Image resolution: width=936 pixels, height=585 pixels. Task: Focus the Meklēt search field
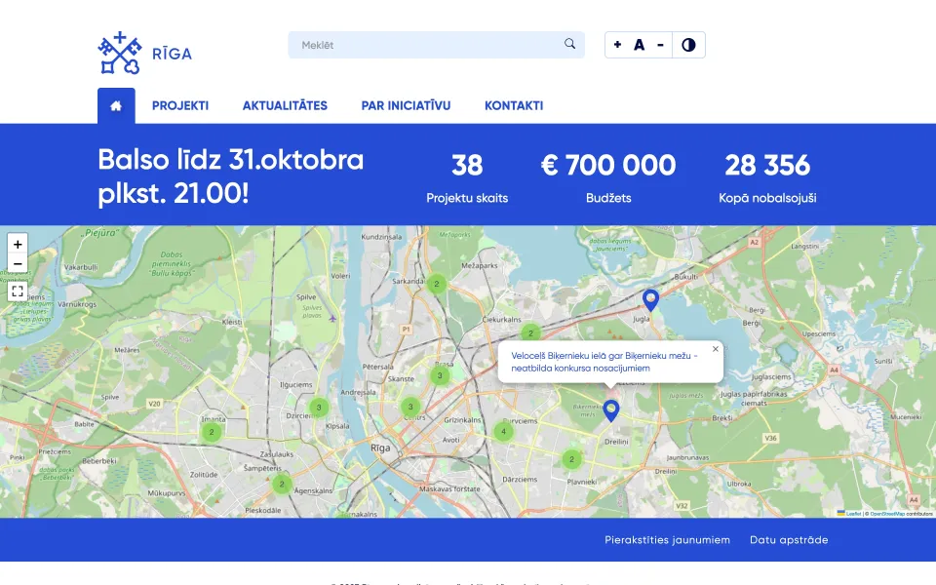click(x=437, y=45)
